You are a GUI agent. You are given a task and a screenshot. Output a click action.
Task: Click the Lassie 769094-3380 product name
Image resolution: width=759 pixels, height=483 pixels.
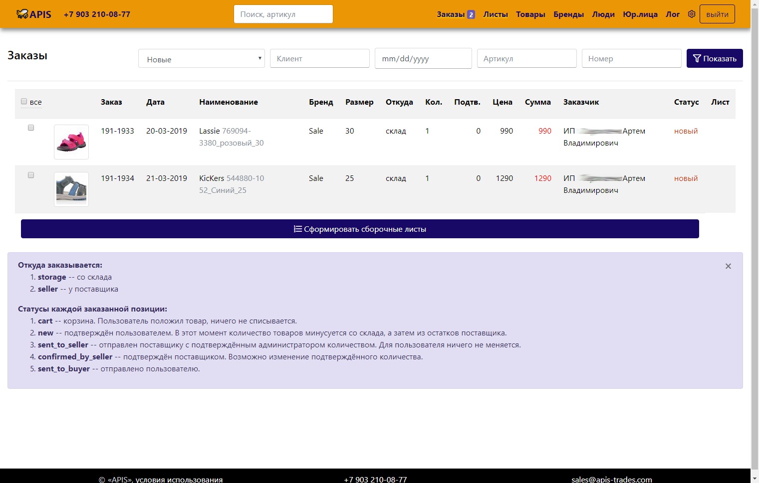point(232,137)
